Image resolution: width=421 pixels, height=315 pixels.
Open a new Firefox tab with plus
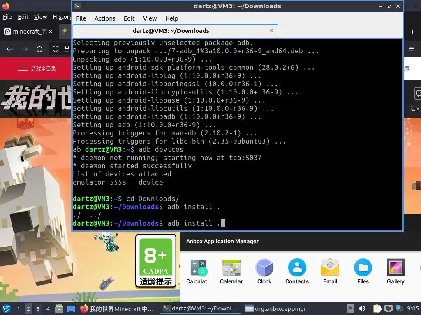[413, 32]
